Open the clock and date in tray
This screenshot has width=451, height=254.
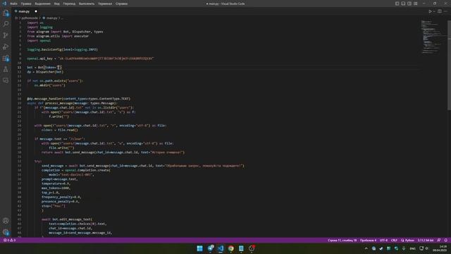pos(440,248)
